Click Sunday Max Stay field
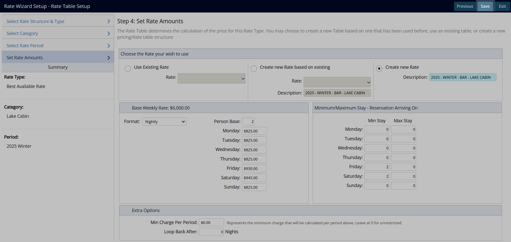Viewport: 511px width, 242px height. (x=403, y=185)
